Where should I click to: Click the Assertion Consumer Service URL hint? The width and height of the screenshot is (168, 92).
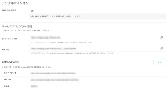[x=72, y=53]
